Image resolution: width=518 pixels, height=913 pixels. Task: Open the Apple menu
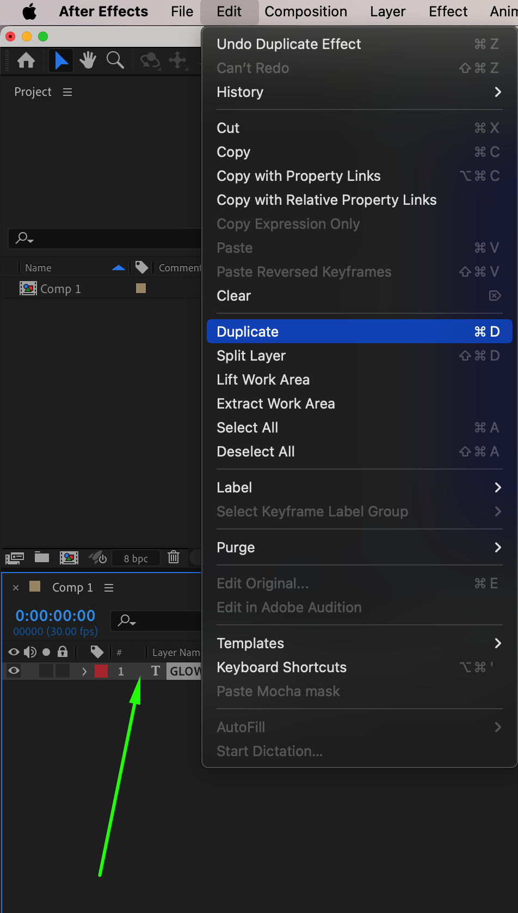pyautogui.click(x=29, y=11)
